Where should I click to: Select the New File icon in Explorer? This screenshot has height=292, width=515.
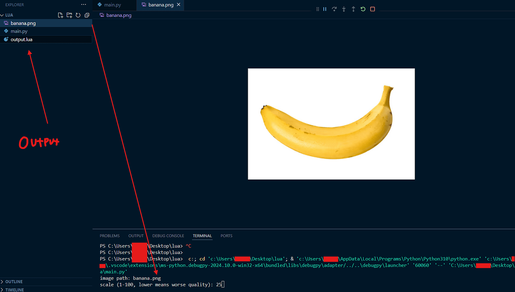pyautogui.click(x=60, y=15)
